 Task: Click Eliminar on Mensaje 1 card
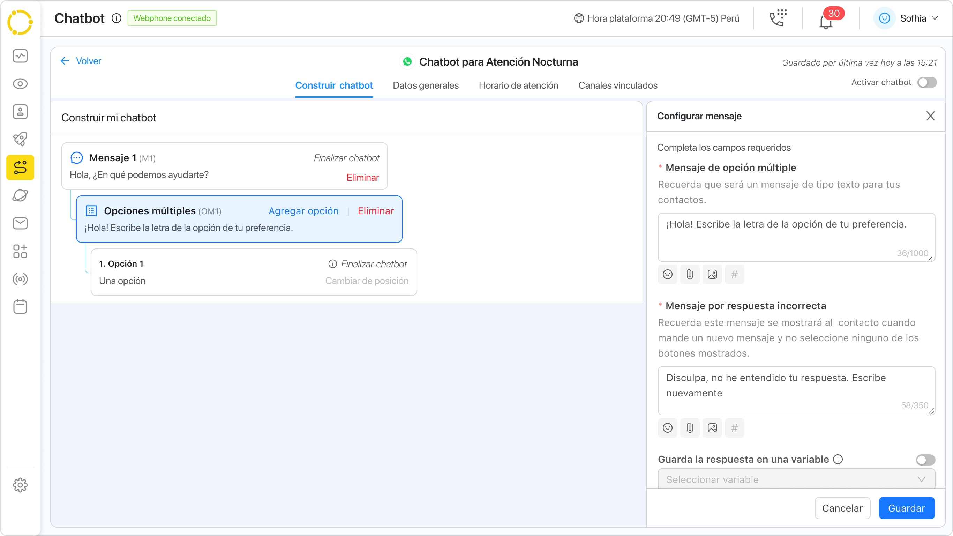point(362,178)
